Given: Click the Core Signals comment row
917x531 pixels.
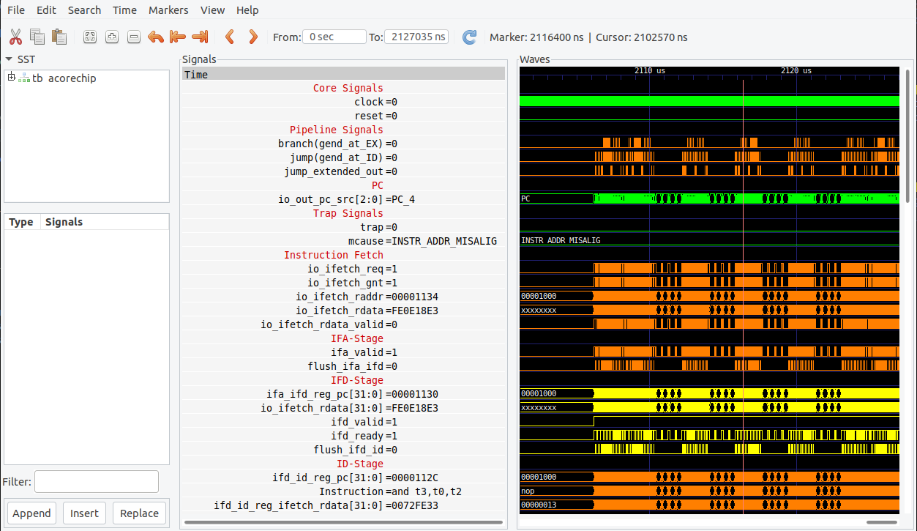Looking at the screenshot, I should click(343, 88).
